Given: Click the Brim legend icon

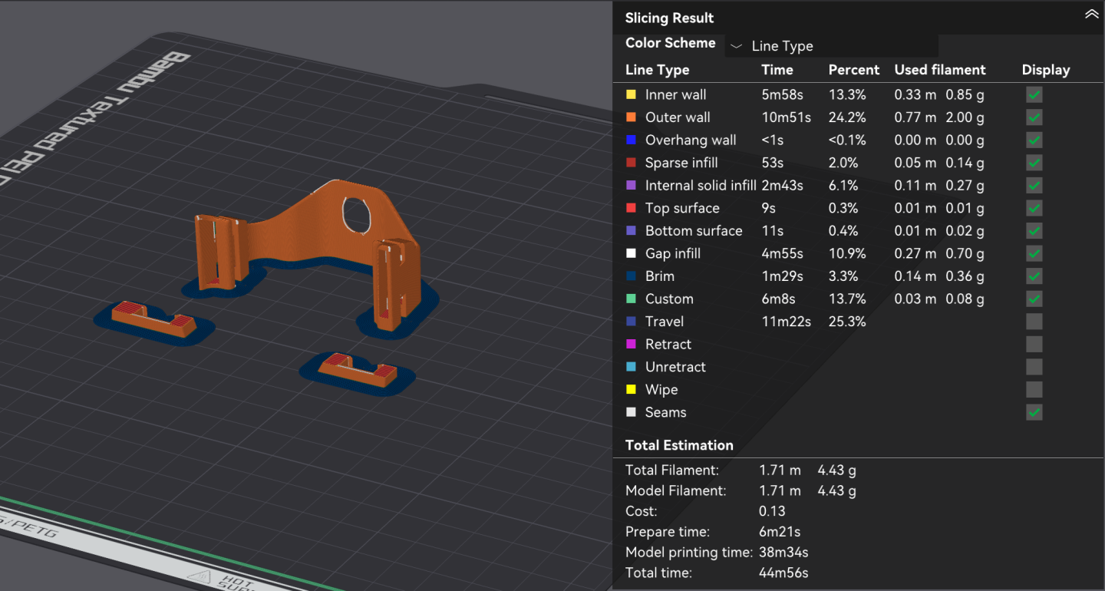Looking at the screenshot, I should pyautogui.click(x=632, y=276).
